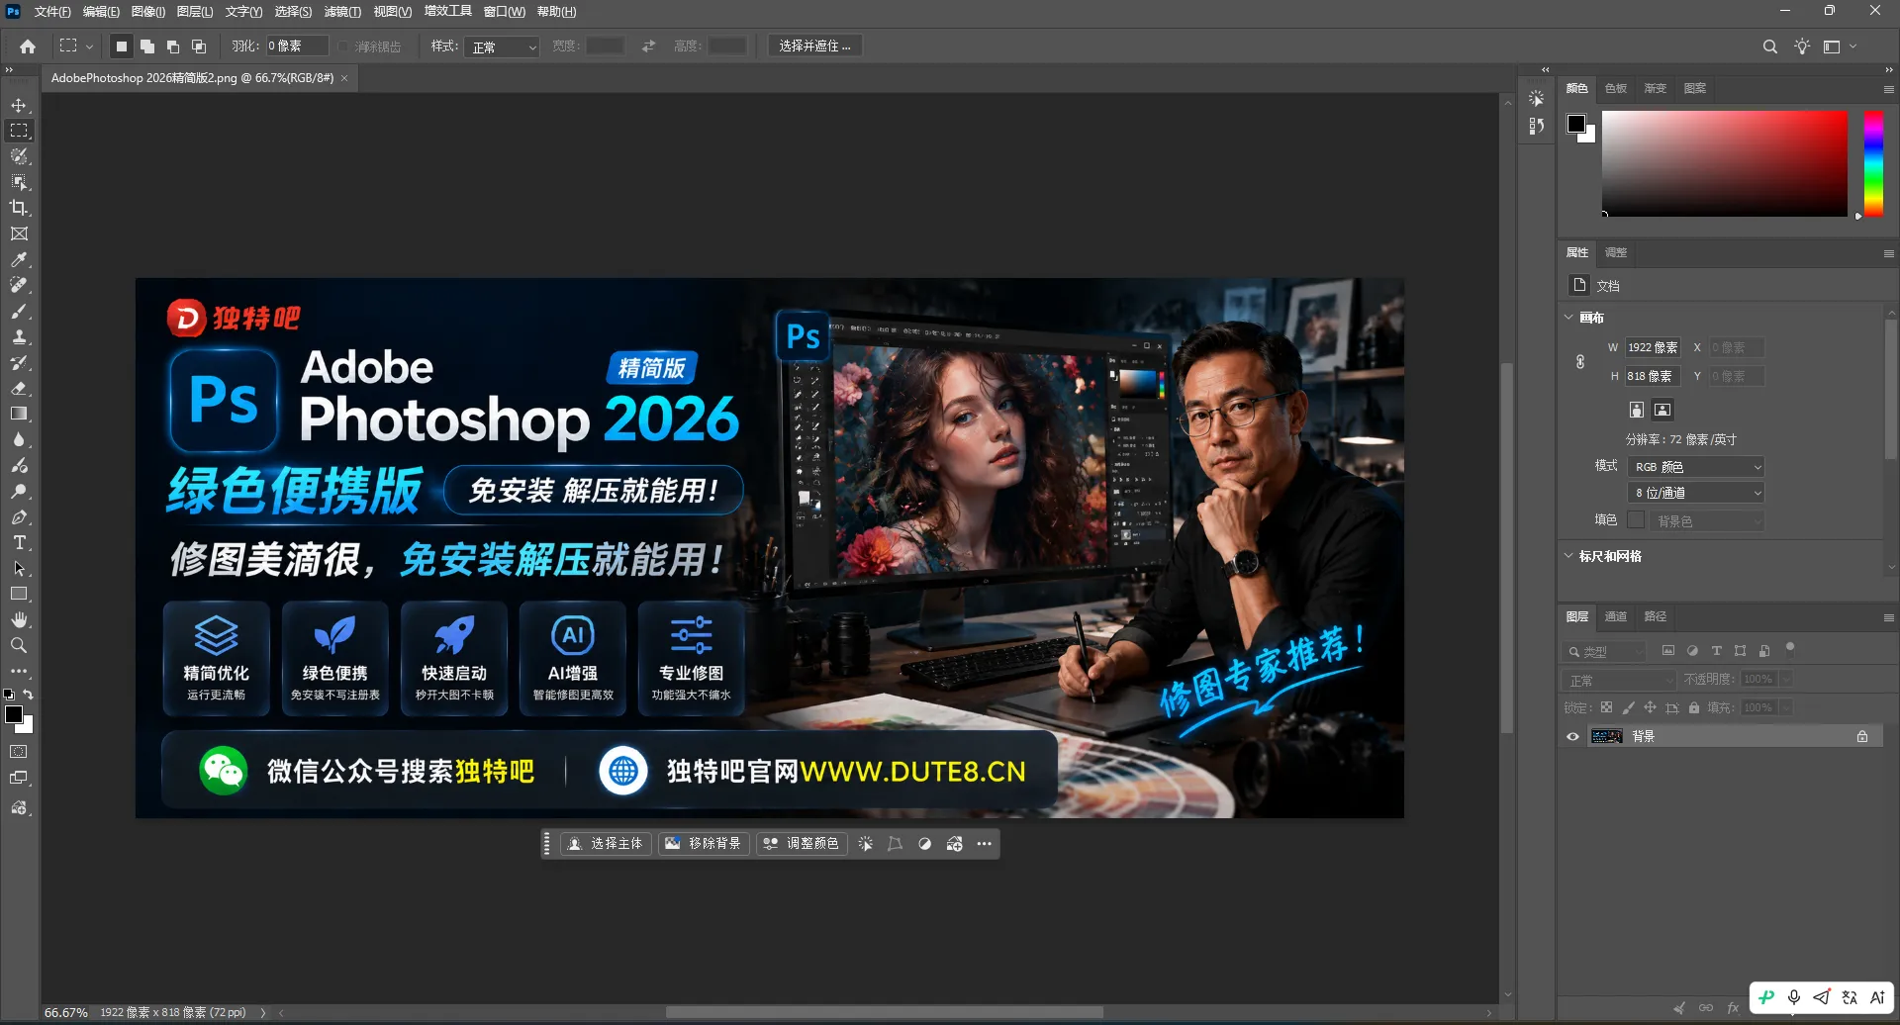Collapse the 画布 canvas section

(x=1568, y=318)
